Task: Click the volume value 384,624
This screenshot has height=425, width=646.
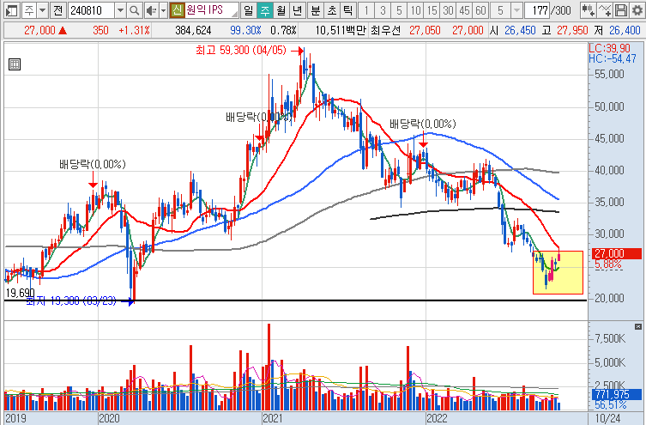Action: coord(193,30)
